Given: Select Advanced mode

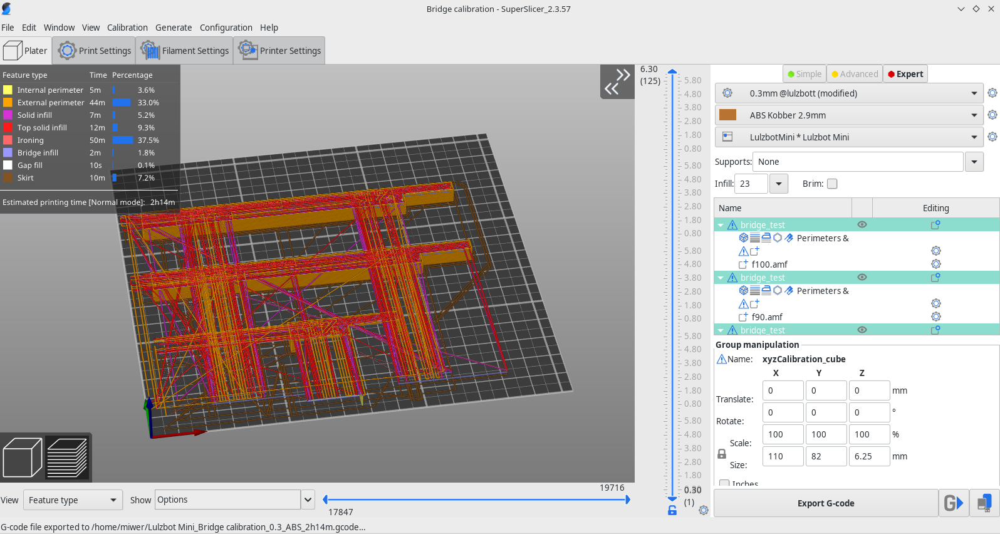Looking at the screenshot, I should coord(855,74).
